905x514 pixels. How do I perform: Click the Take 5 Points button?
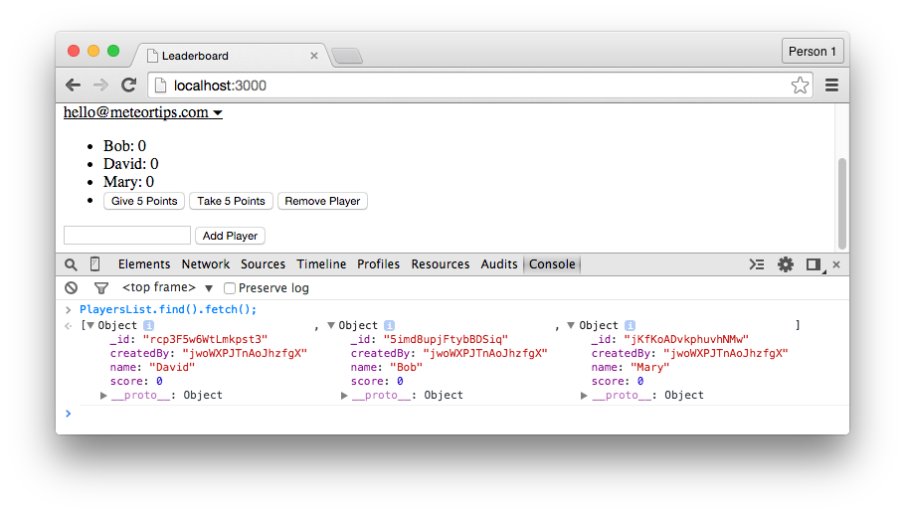pyautogui.click(x=231, y=201)
